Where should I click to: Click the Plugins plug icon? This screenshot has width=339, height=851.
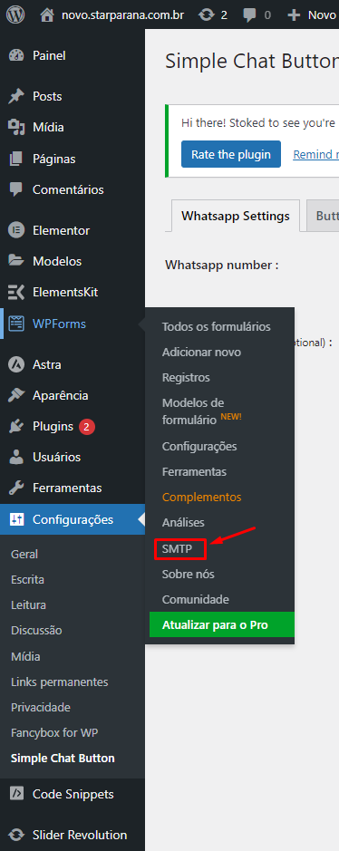point(17,427)
